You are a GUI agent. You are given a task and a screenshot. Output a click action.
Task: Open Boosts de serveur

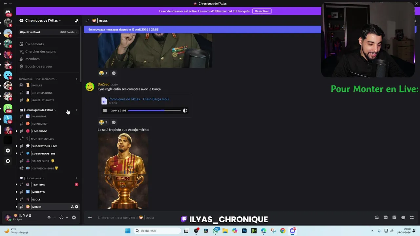[x=48, y=66]
